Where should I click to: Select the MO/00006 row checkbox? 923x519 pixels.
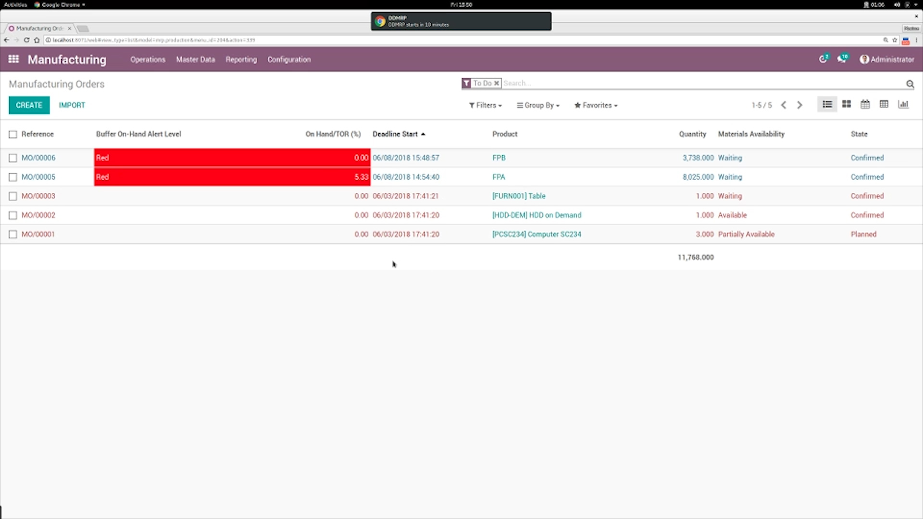click(12, 158)
